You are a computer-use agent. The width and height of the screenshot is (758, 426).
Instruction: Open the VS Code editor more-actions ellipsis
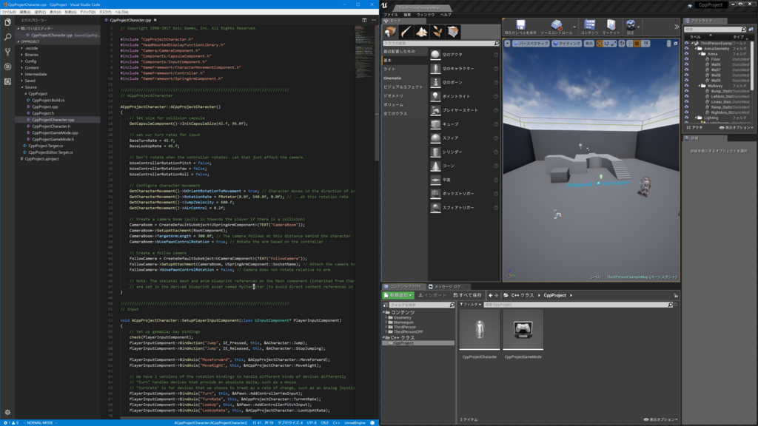click(x=374, y=20)
